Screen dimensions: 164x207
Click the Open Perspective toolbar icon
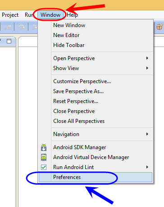tap(159, 27)
